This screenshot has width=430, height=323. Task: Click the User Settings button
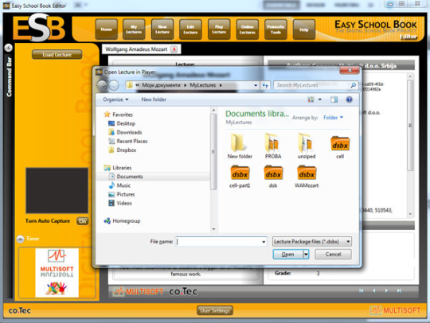(215, 311)
